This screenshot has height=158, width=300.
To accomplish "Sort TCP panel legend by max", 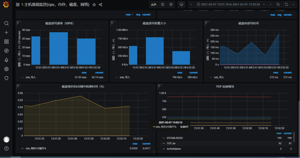I will [x=279, y=133].
